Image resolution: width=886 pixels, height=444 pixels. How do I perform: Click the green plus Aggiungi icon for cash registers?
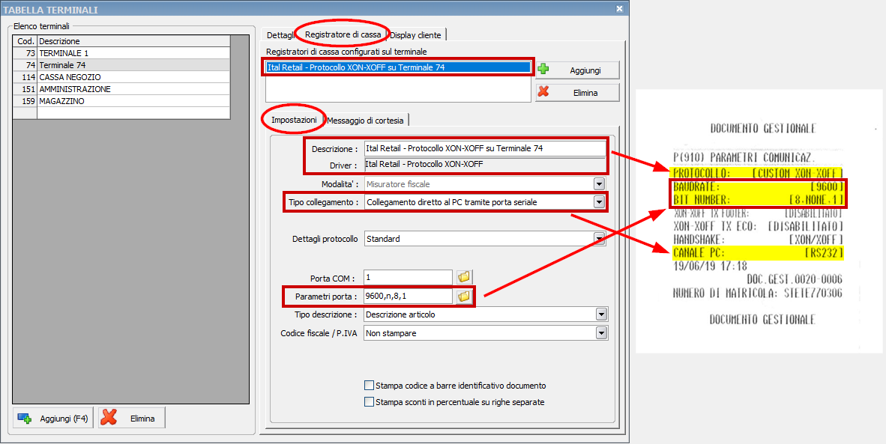[543, 70]
